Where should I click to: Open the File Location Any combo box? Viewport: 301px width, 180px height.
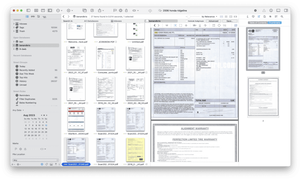tap(36, 160)
